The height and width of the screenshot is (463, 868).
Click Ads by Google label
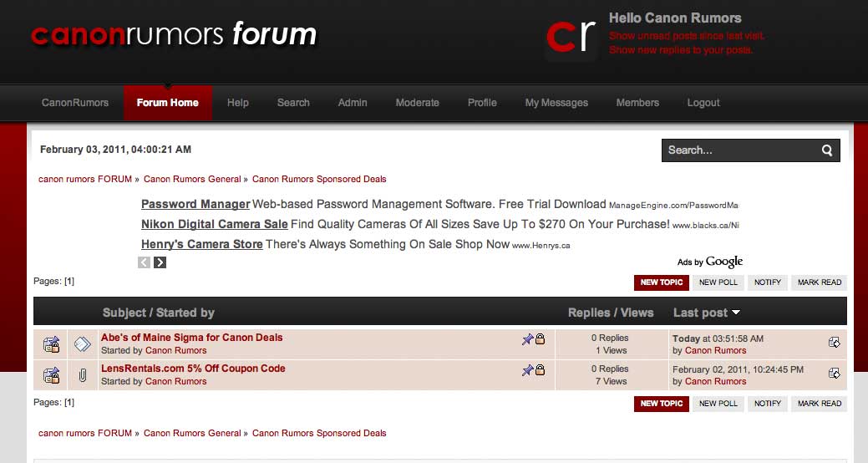coord(710,262)
